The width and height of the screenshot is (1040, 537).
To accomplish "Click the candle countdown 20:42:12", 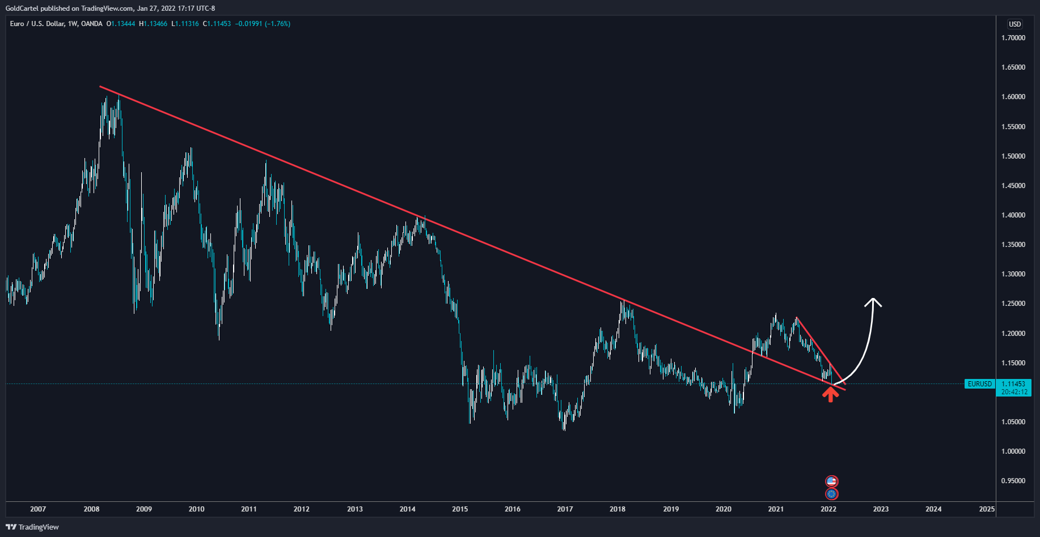I will tap(1014, 392).
